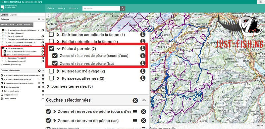Open layer options for Limite cantonale

39,87
